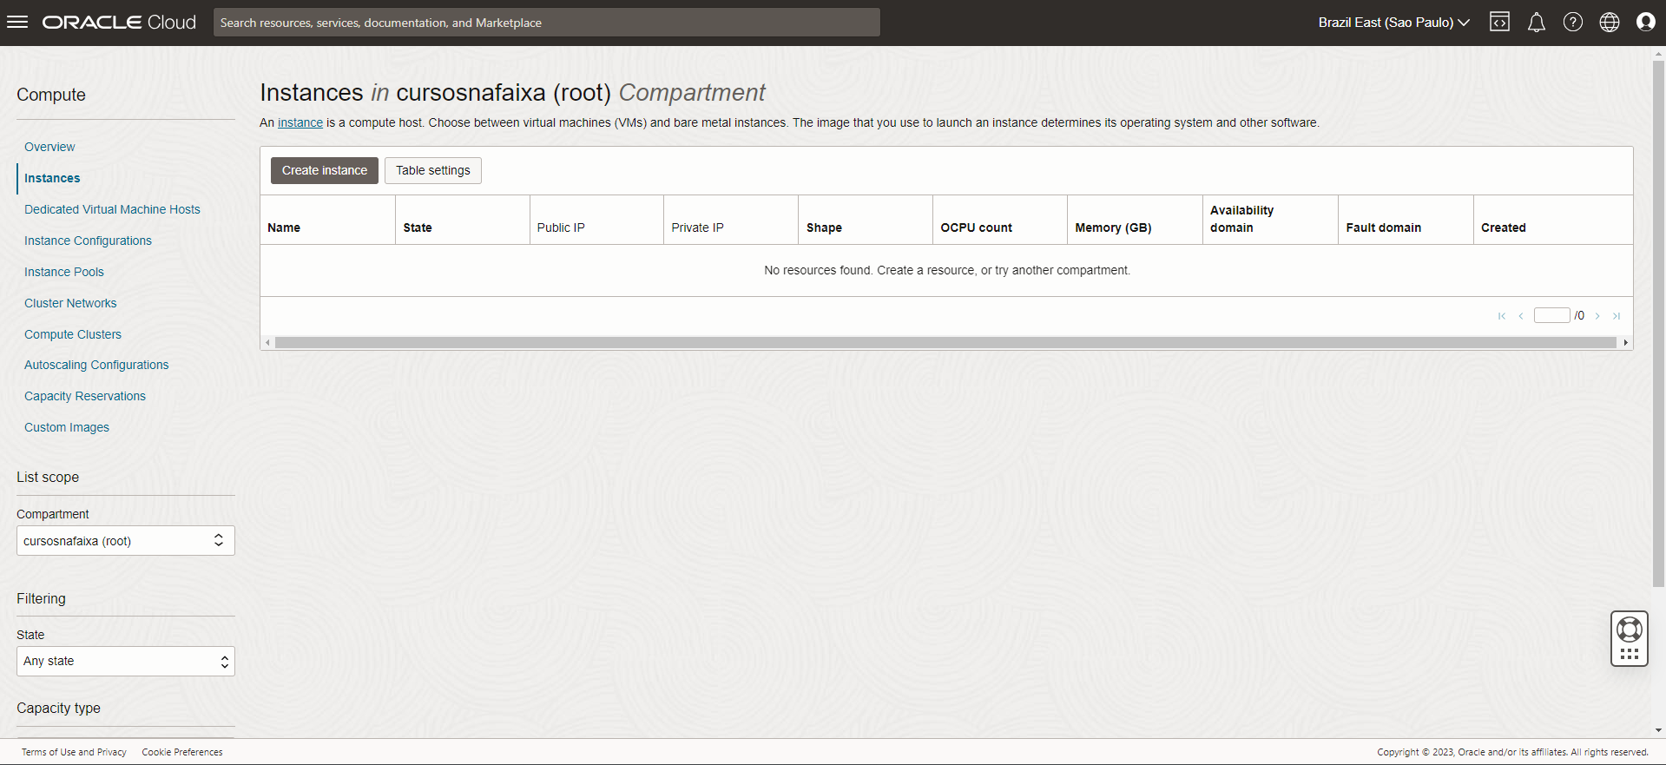Open Instance Pools

coord(64,272)
